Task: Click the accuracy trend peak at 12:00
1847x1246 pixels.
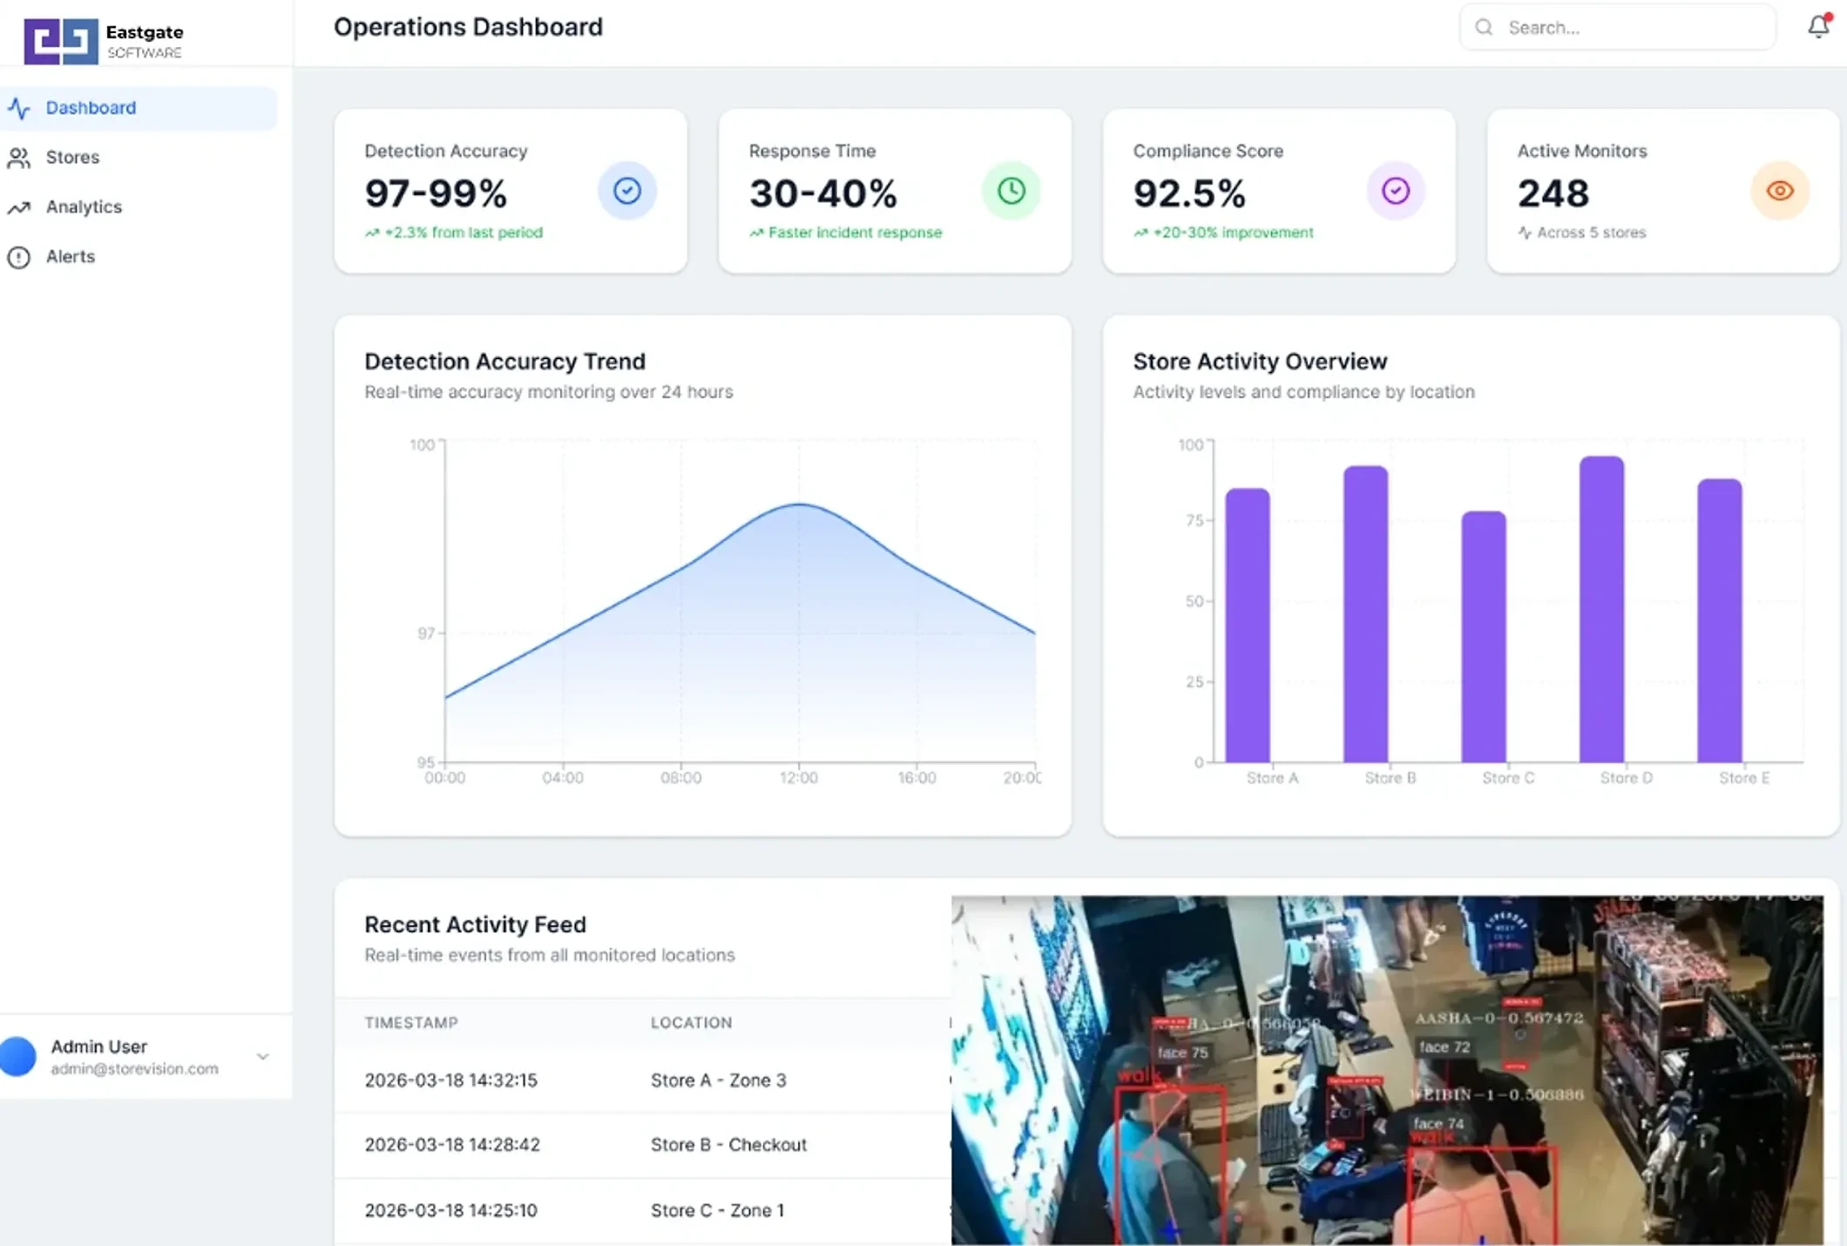Action: click(799, 504)
